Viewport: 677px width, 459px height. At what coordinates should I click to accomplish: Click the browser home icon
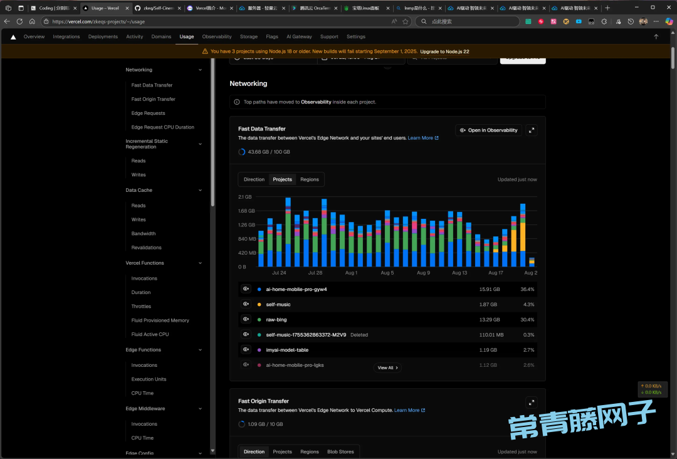[x=32, y=21]
